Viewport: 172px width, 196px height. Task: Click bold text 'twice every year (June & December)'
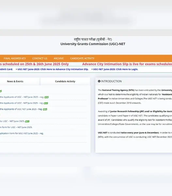(x=140, y=133)
